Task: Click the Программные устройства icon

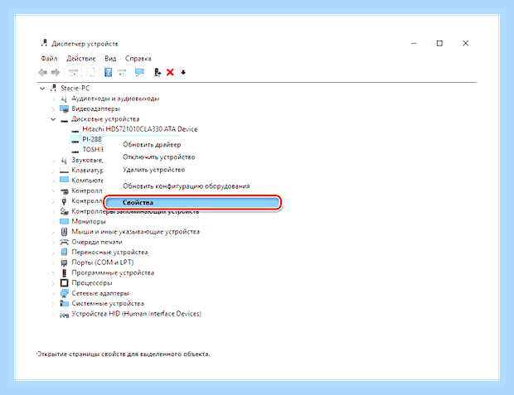Action: pos(64,272)
